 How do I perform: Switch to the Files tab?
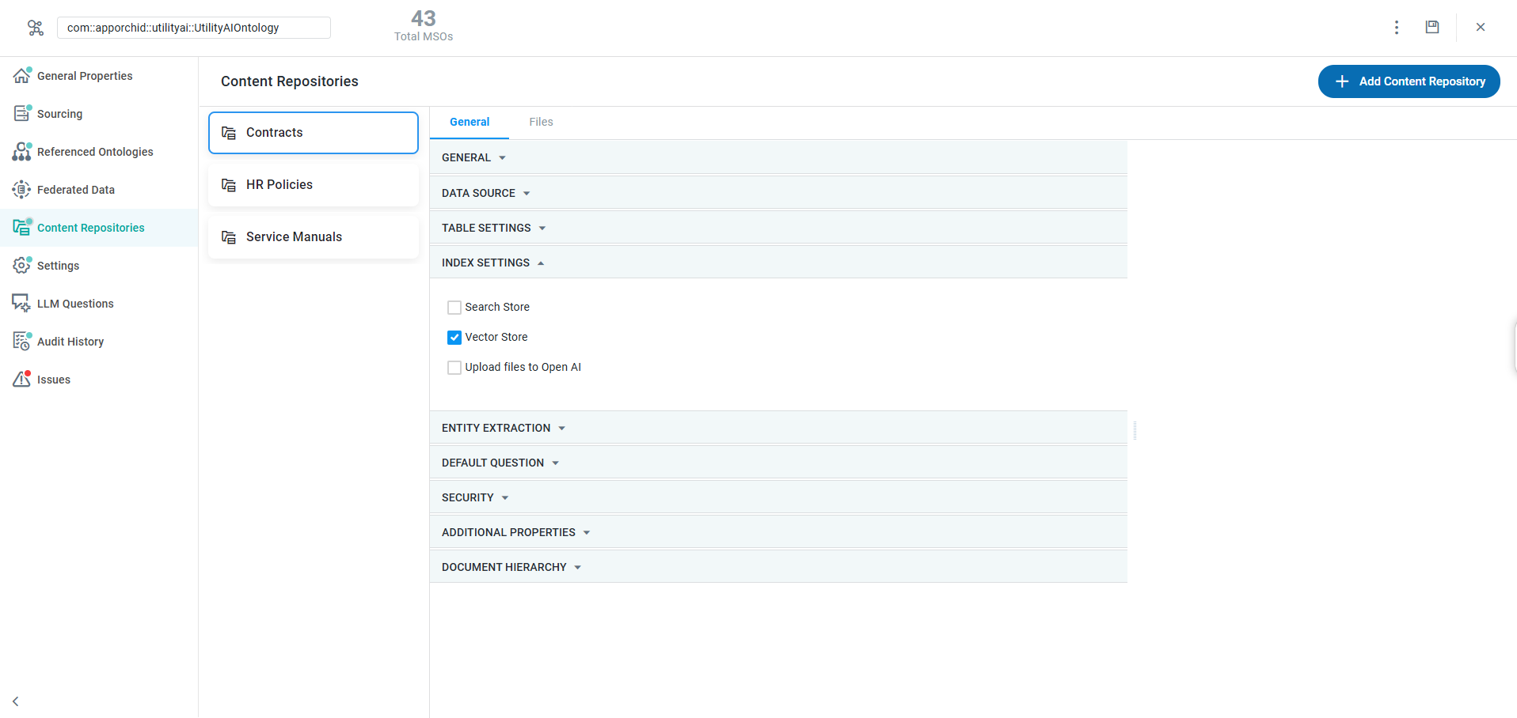(541, 122)
